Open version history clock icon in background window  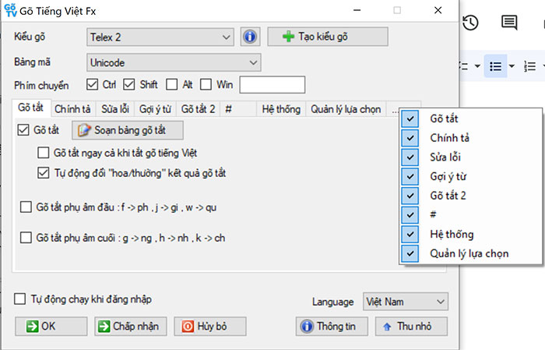470,23
